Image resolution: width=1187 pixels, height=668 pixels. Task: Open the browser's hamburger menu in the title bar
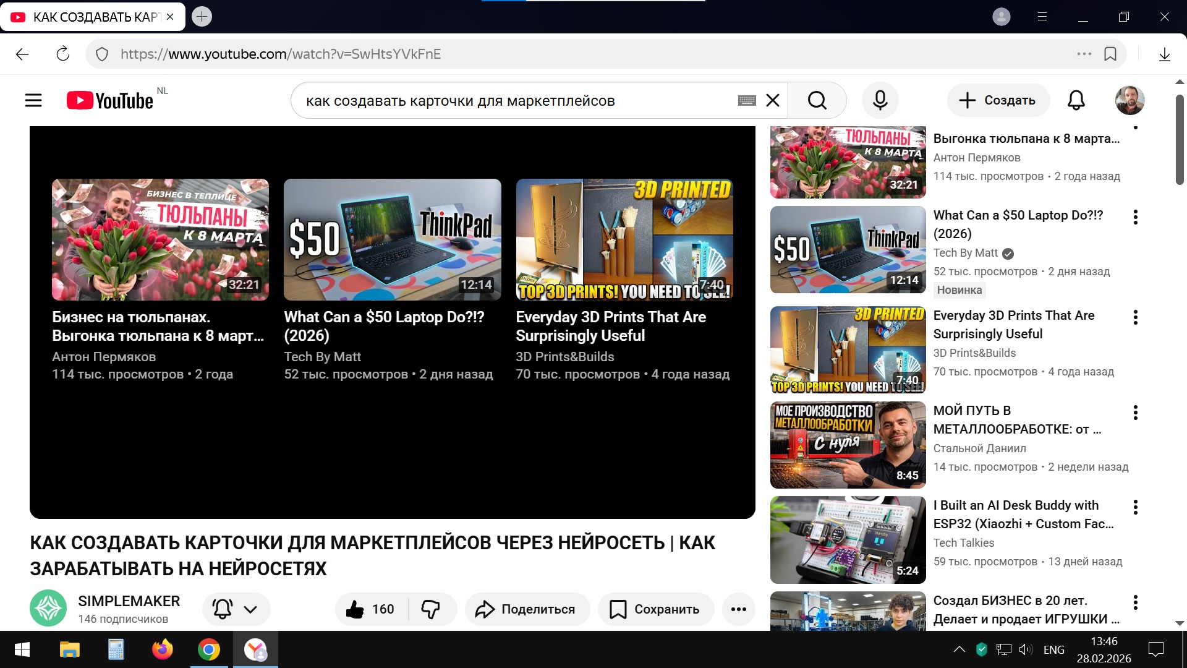(x=1042, y=17)
